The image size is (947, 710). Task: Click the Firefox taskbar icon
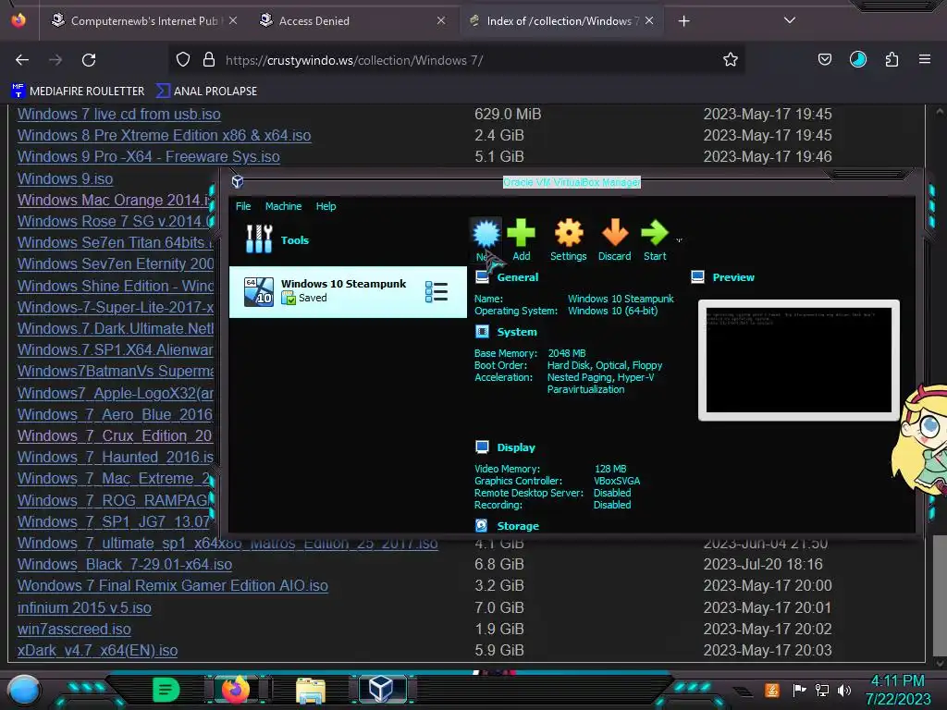tap(236, 690)
